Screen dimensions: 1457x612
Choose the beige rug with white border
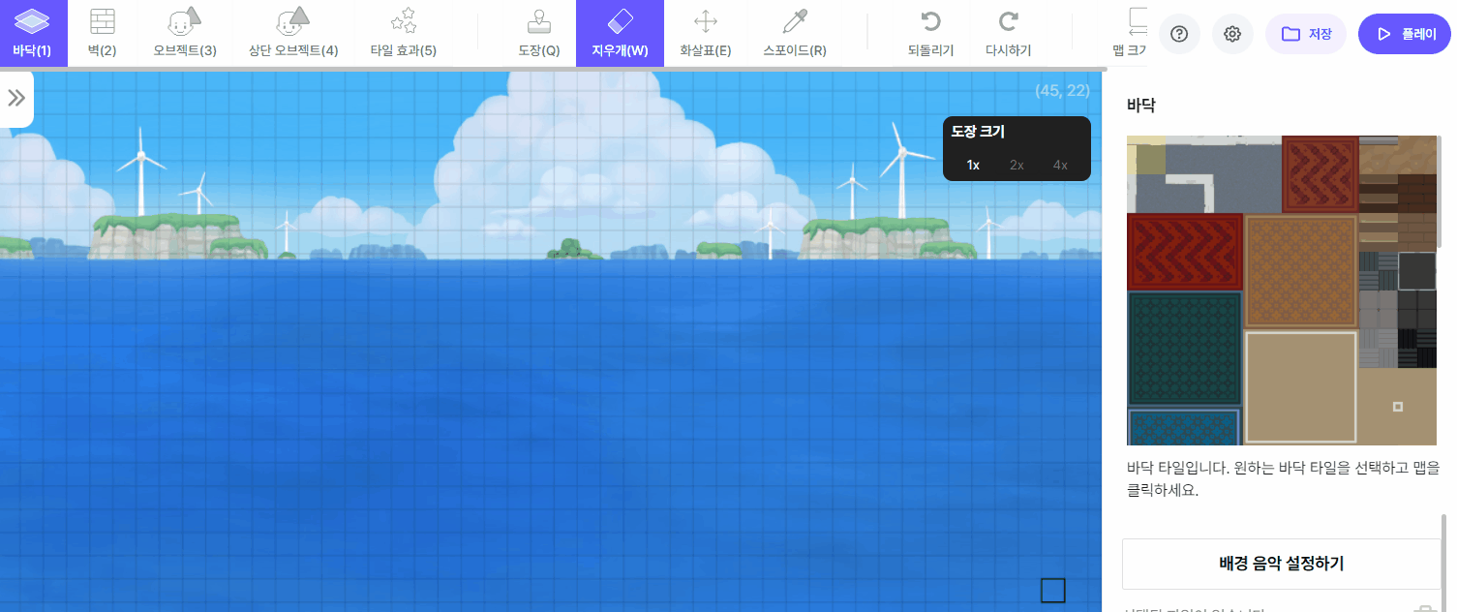(1300, 387)
